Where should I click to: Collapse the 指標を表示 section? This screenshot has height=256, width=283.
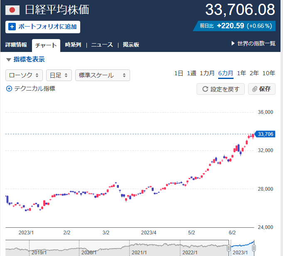(25, 59)
